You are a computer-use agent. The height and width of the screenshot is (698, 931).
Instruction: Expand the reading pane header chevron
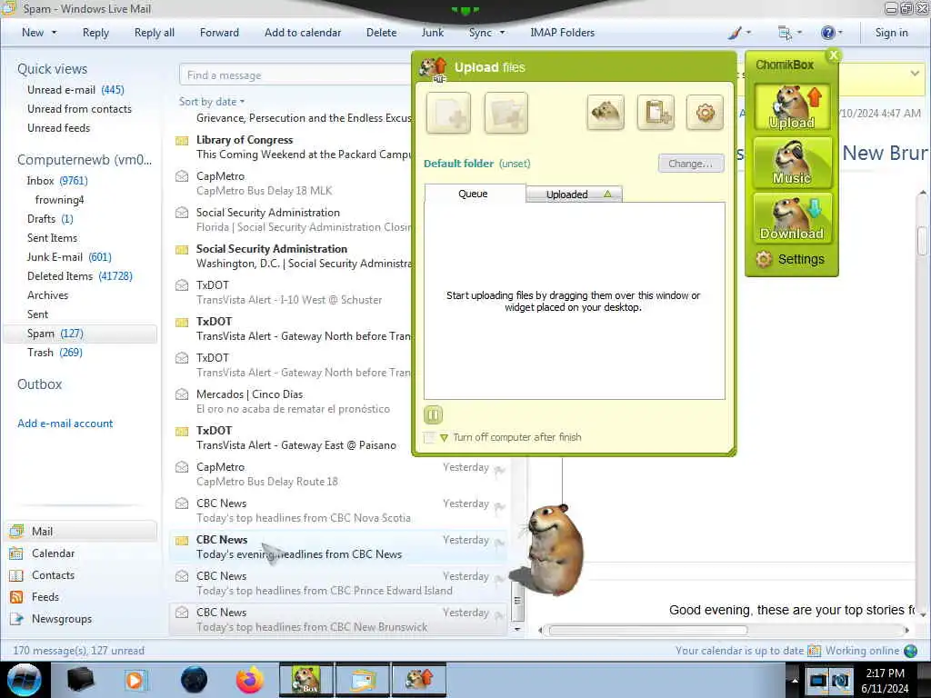pos(915,73)
